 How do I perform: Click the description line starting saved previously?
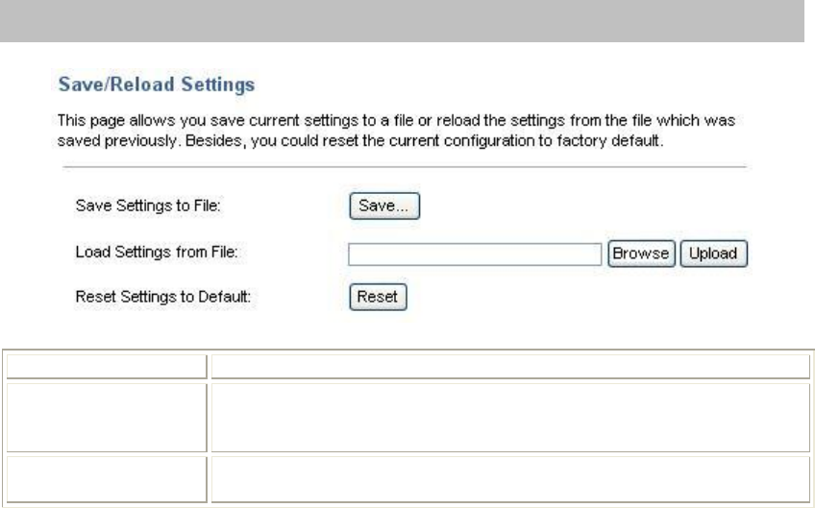click(360, 141)
